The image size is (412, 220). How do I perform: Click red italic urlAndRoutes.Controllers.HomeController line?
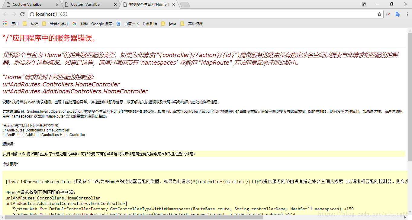pyautogui.click(x=61, y=84)
